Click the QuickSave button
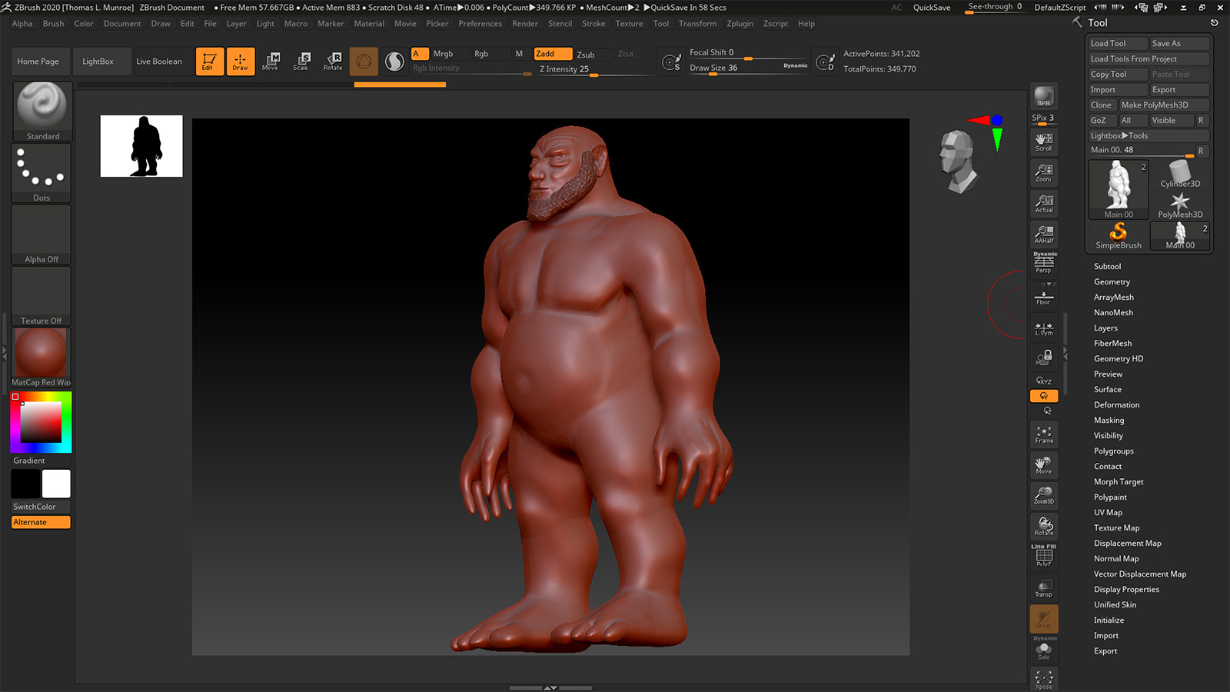 tap(932, 8)
